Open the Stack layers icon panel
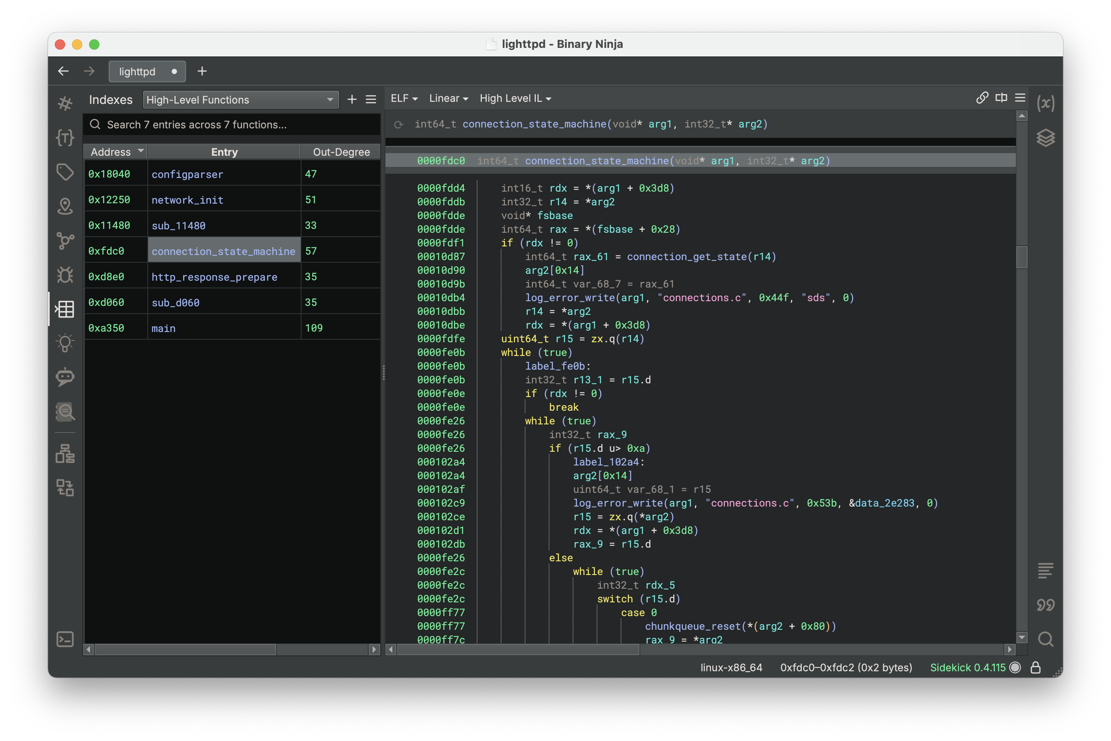This screenshot has width=1111, height=741. [1045, 137]
